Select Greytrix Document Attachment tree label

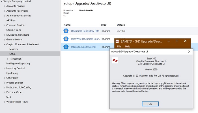(23, 44)
